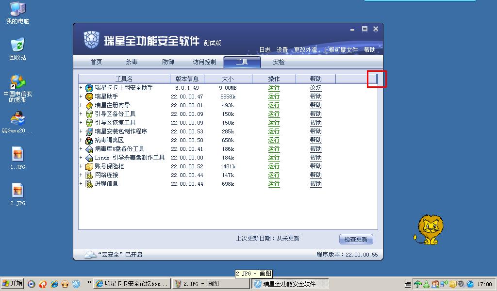
Task: Expand the 瑞星助手 row
Action: [81, 96]
